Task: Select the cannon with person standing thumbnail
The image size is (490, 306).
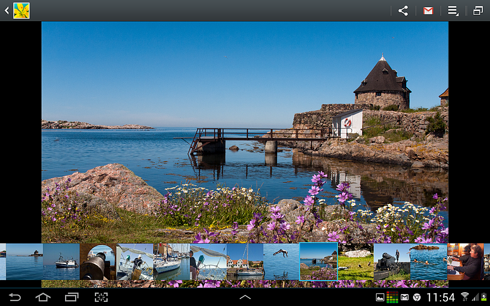Action: tap(392, 262)
